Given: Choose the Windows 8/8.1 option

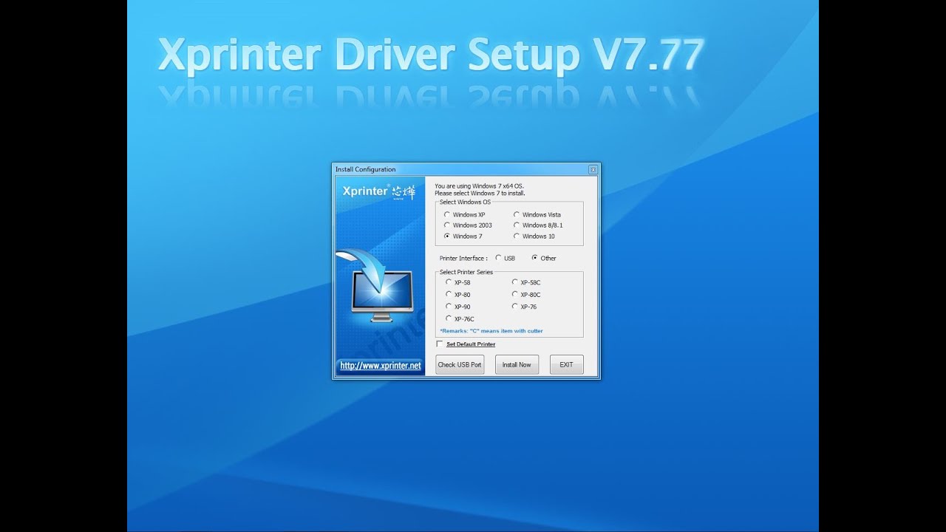Looking at the screenshot, I should (516, 225).
